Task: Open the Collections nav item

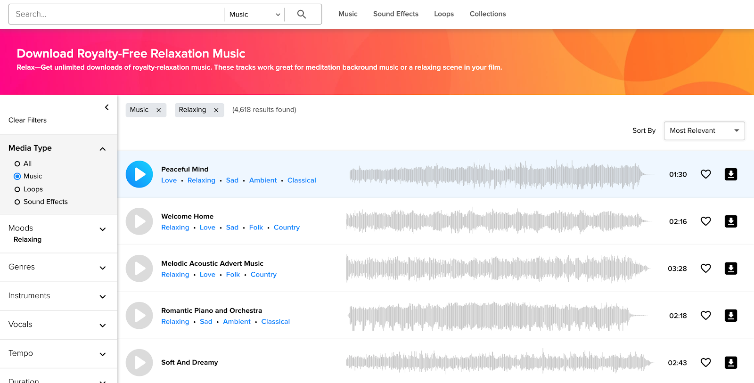Action: (488, 14)
